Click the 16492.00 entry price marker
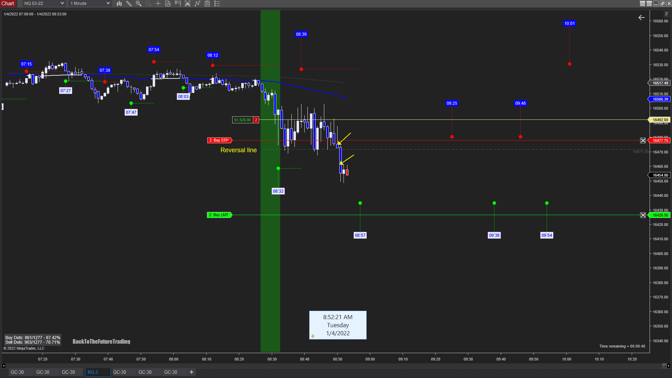The height and width of the screenshot is (378, 672). (x=660, y=120)
